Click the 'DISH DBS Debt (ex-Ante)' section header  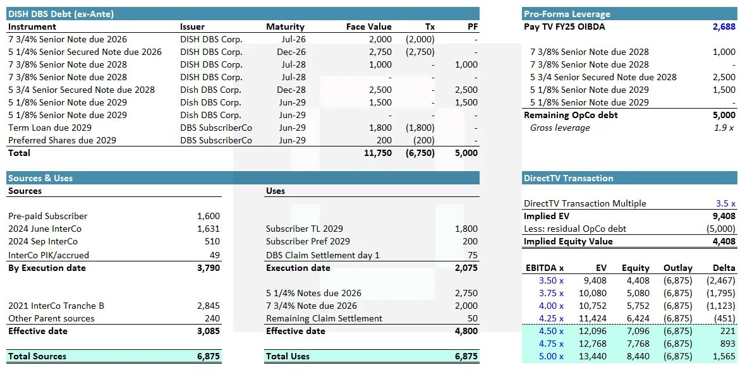243,14
